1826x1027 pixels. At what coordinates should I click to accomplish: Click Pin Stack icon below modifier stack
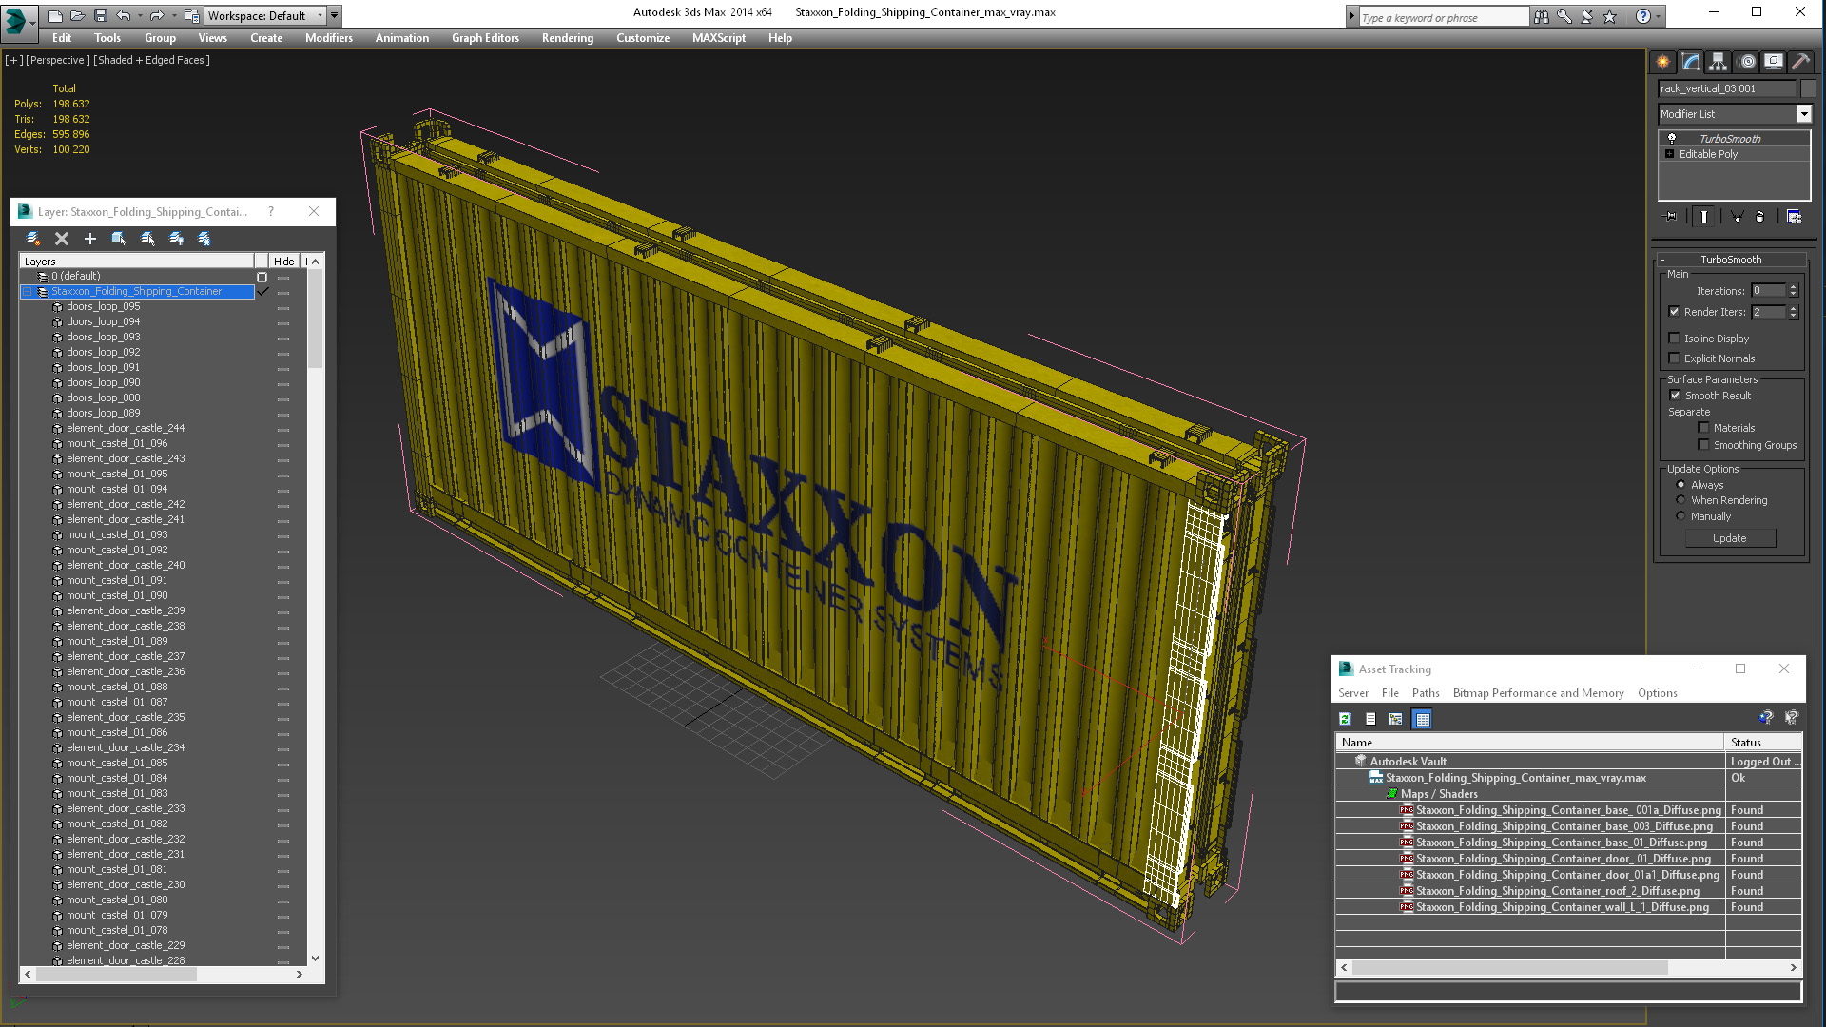[x=1671, y=217]
